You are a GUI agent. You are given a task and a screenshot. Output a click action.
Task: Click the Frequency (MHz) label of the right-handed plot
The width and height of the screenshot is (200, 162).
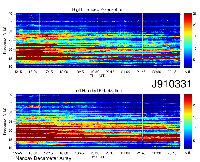point(4,40)
